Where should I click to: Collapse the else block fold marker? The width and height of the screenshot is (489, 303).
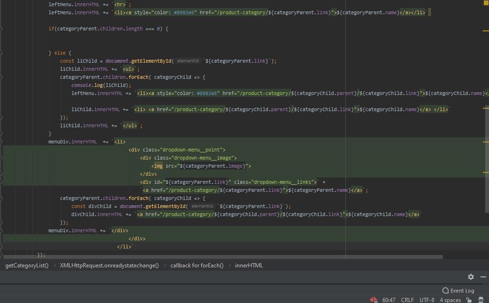coord(1,53)
